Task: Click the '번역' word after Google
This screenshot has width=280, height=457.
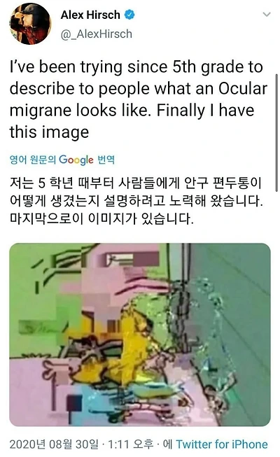Action: (x=106, y=160)
